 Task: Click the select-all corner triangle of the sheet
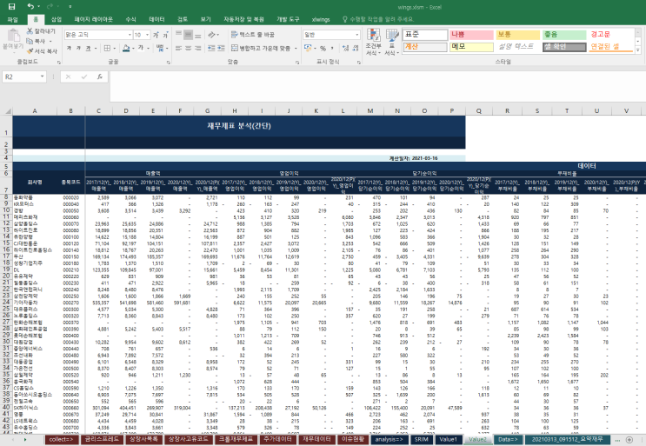click(8, 110)
